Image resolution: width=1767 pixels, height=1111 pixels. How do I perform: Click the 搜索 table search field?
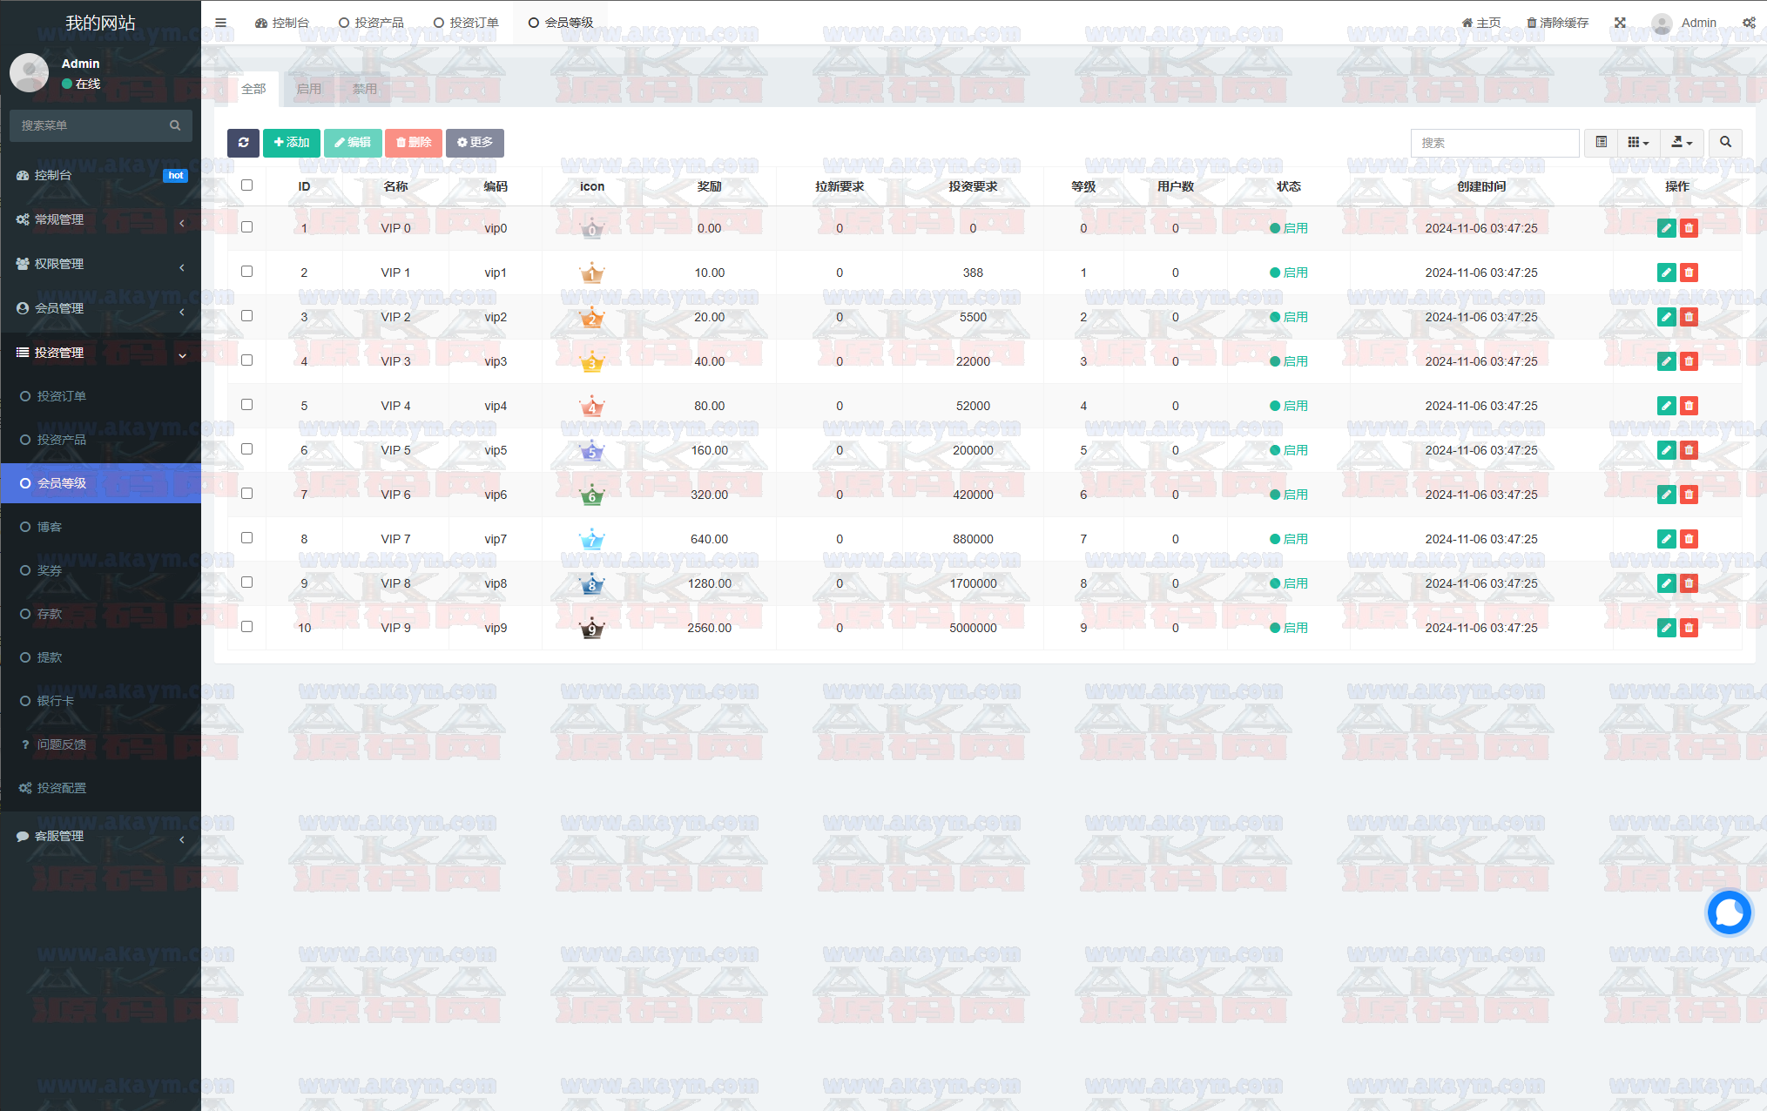point(1494,143)
